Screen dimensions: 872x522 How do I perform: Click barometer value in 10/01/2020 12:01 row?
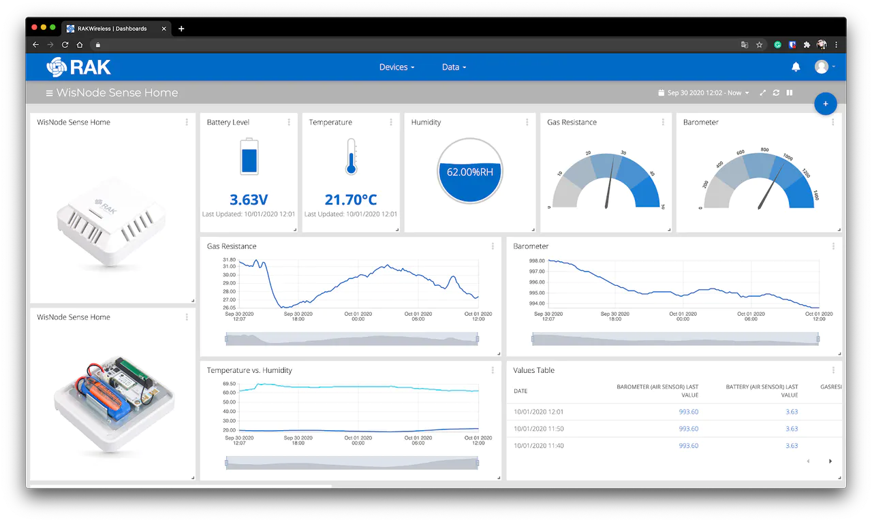689,412
